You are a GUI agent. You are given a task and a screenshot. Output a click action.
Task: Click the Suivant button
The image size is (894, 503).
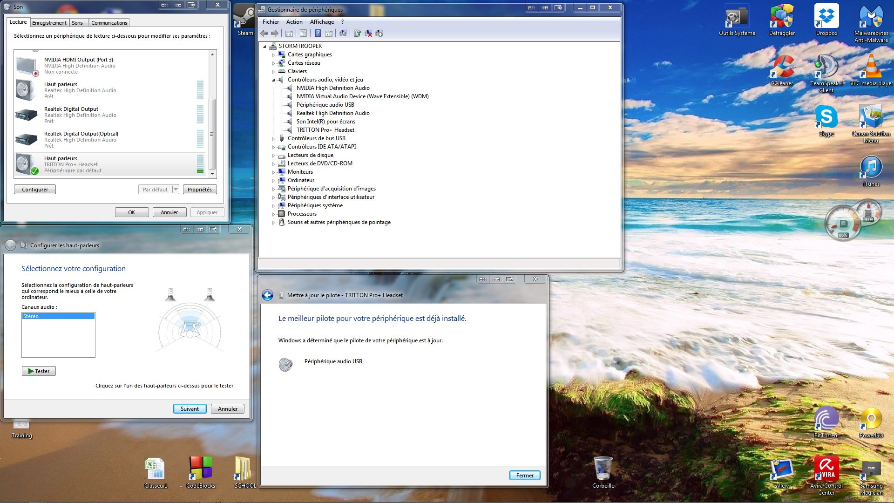click(190, 409)
